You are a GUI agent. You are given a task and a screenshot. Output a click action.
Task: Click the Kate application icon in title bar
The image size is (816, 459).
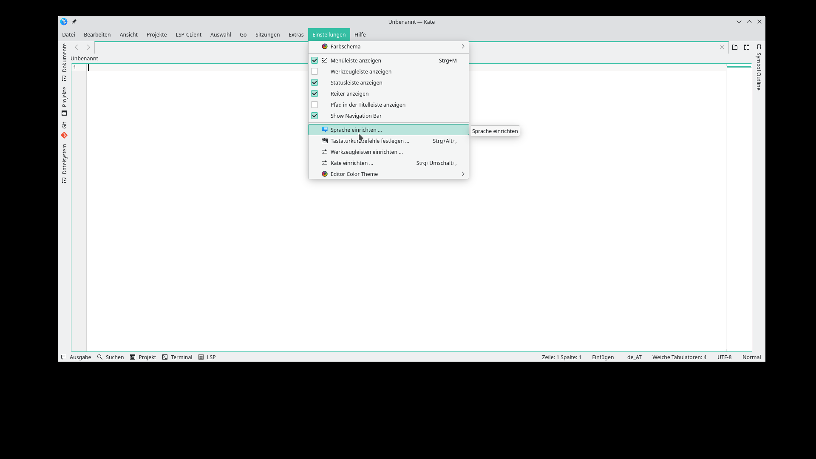tap(64, 22)
